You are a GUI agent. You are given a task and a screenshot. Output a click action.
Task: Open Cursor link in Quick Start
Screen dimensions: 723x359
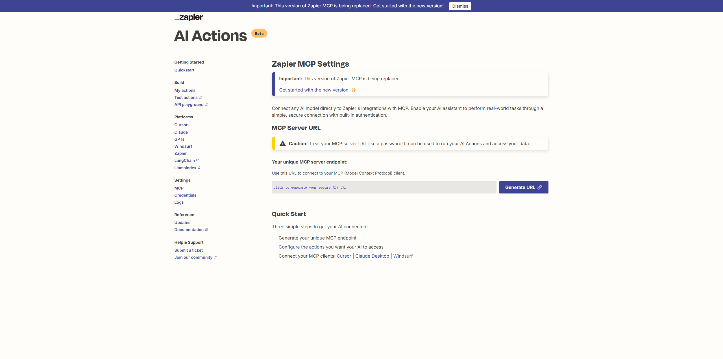(x=344, y=256)
